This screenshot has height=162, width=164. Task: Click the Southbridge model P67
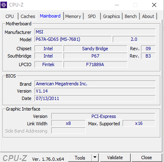95,56
